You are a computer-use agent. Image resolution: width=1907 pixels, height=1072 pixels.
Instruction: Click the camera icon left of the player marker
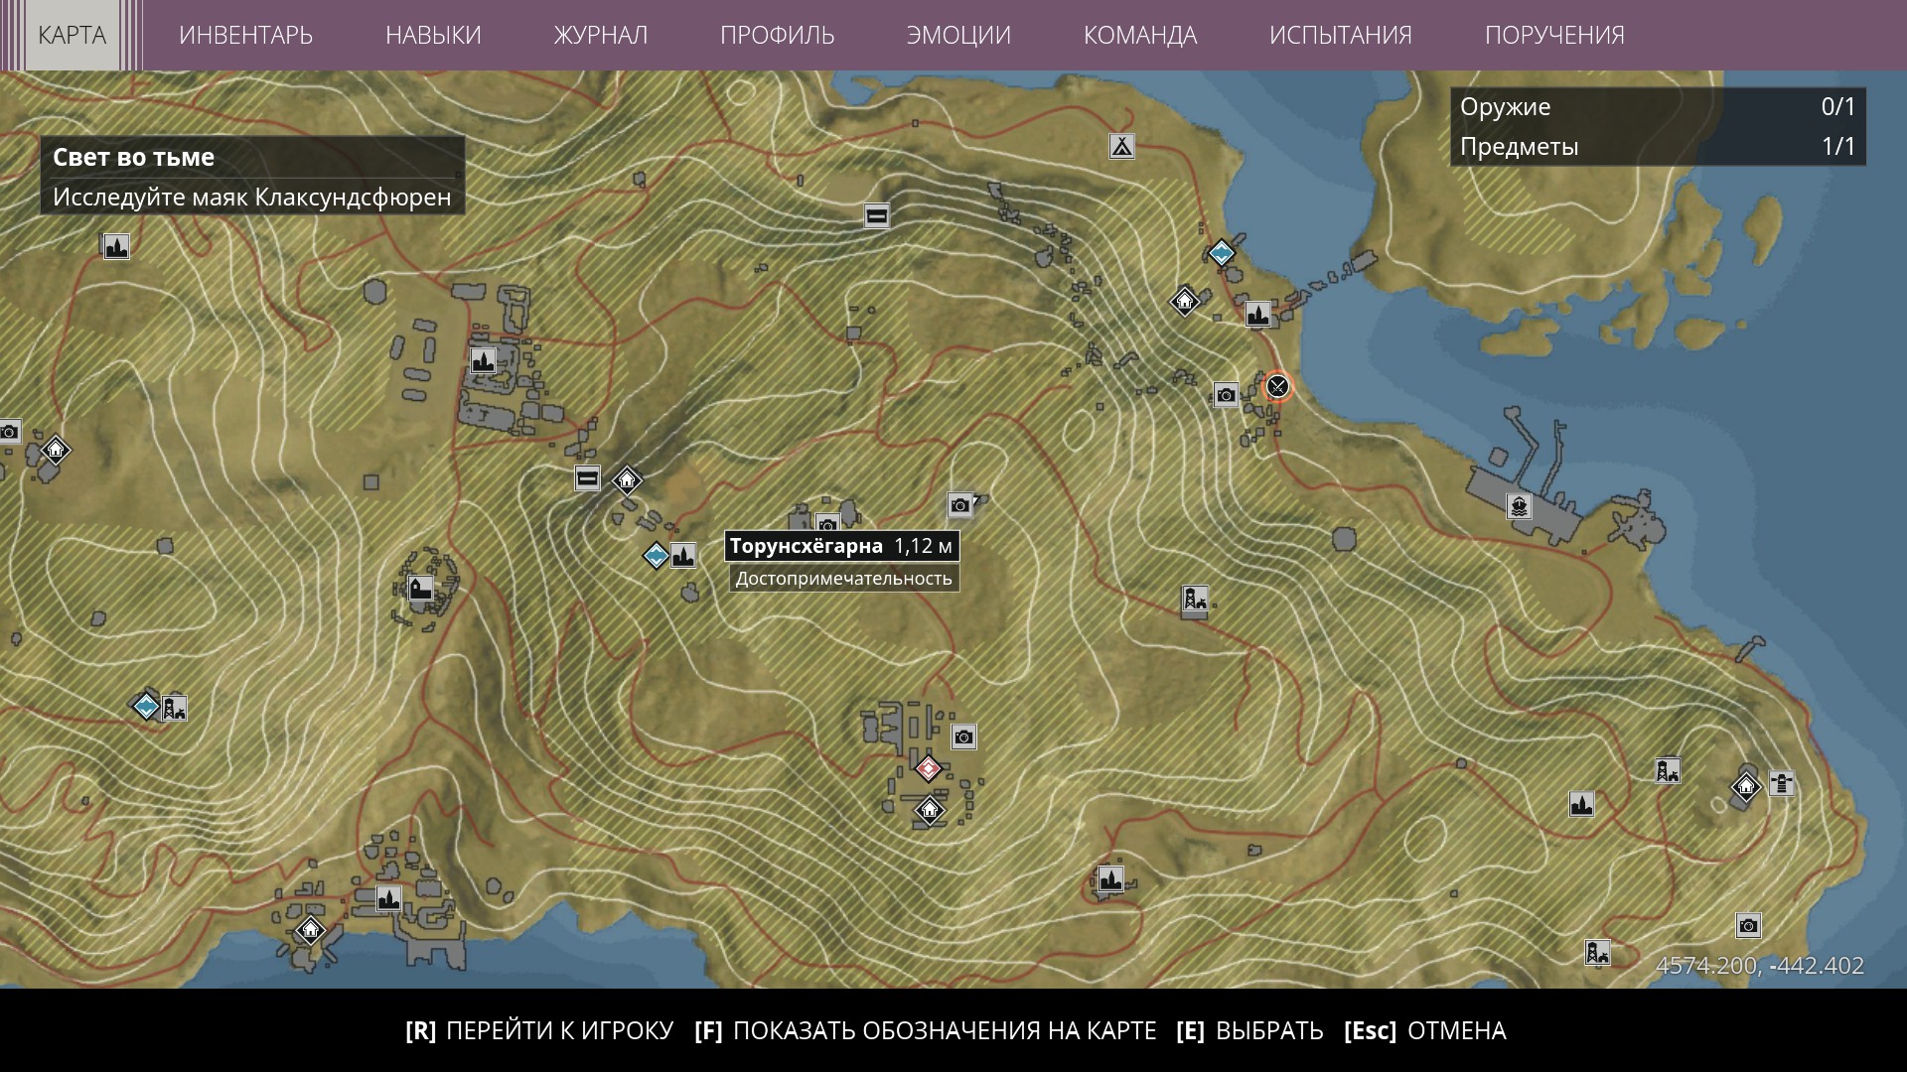click(x=1226, y=395)
